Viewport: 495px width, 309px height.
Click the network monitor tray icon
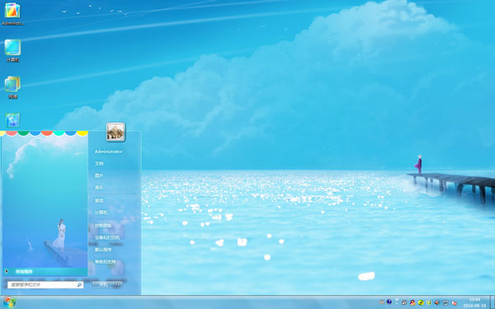coord(445,302)
